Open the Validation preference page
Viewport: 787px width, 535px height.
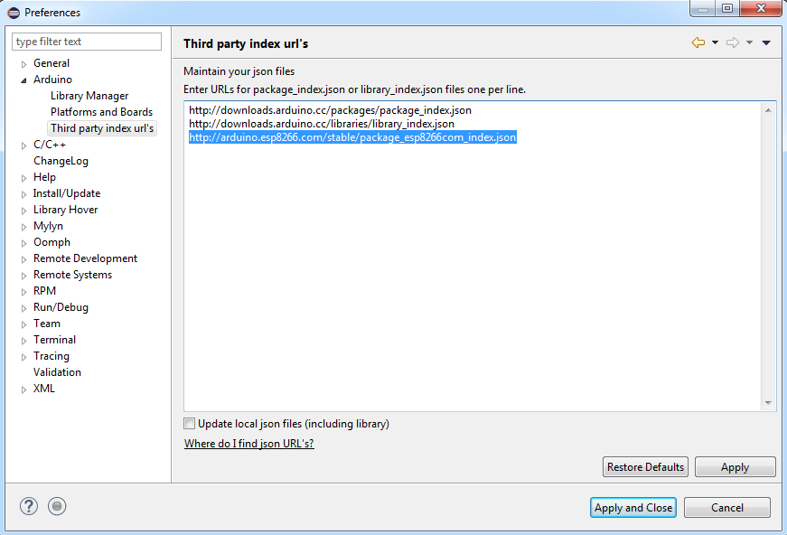pyautogui.click(x=57, y=372)
